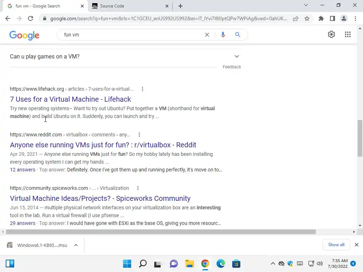The width and height of the screenshot is (363, 272).
Task: Share this page icon in address bar
Action: [x=296, y=18]
